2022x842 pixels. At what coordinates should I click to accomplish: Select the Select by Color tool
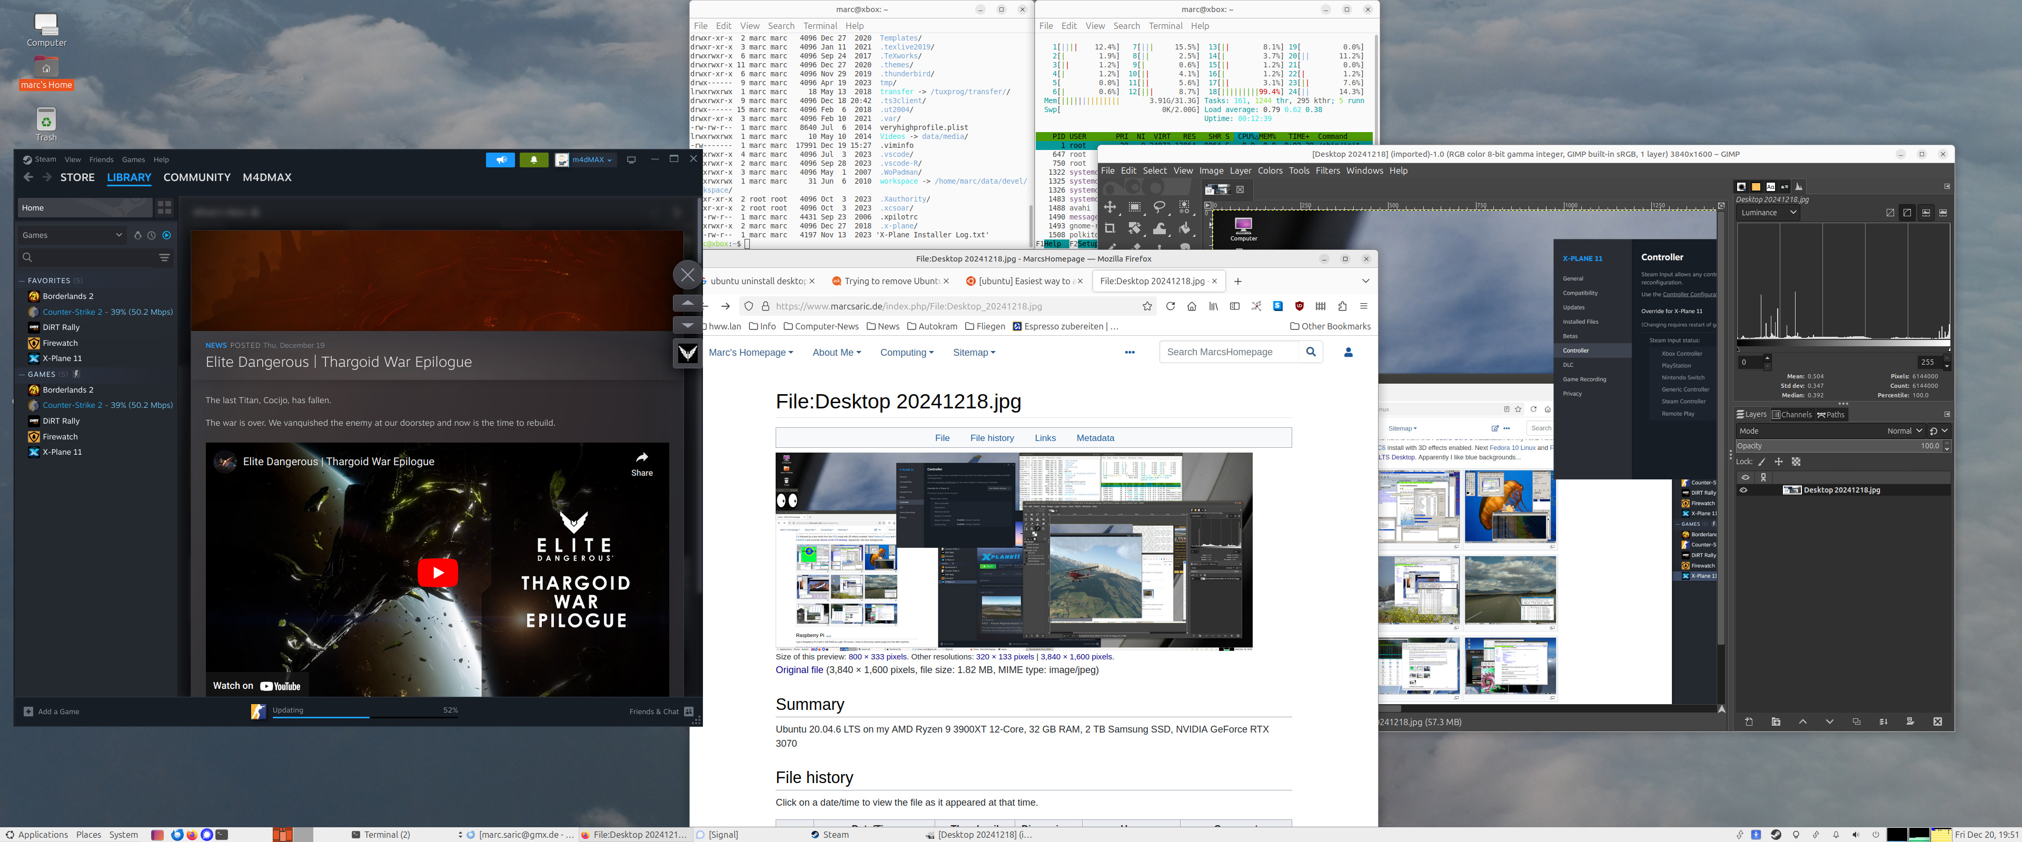[1183, 206]
